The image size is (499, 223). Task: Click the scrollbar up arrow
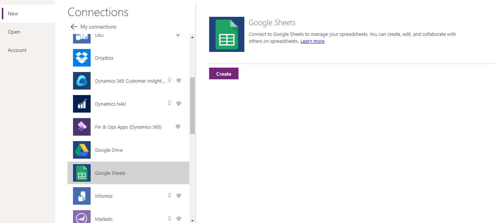pyautogui.click(x=192, y=37)
